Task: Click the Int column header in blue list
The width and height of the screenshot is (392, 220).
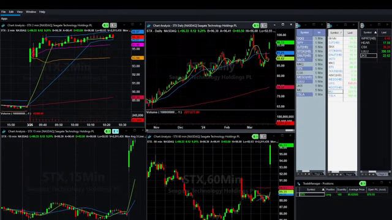Action: tap(319, 32)
